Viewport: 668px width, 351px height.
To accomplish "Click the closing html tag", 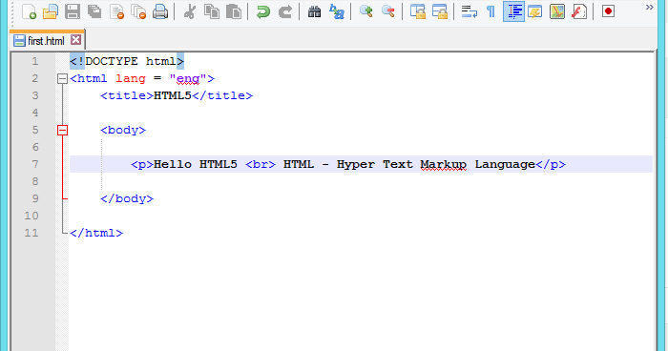I will click(x=96, y=233).
